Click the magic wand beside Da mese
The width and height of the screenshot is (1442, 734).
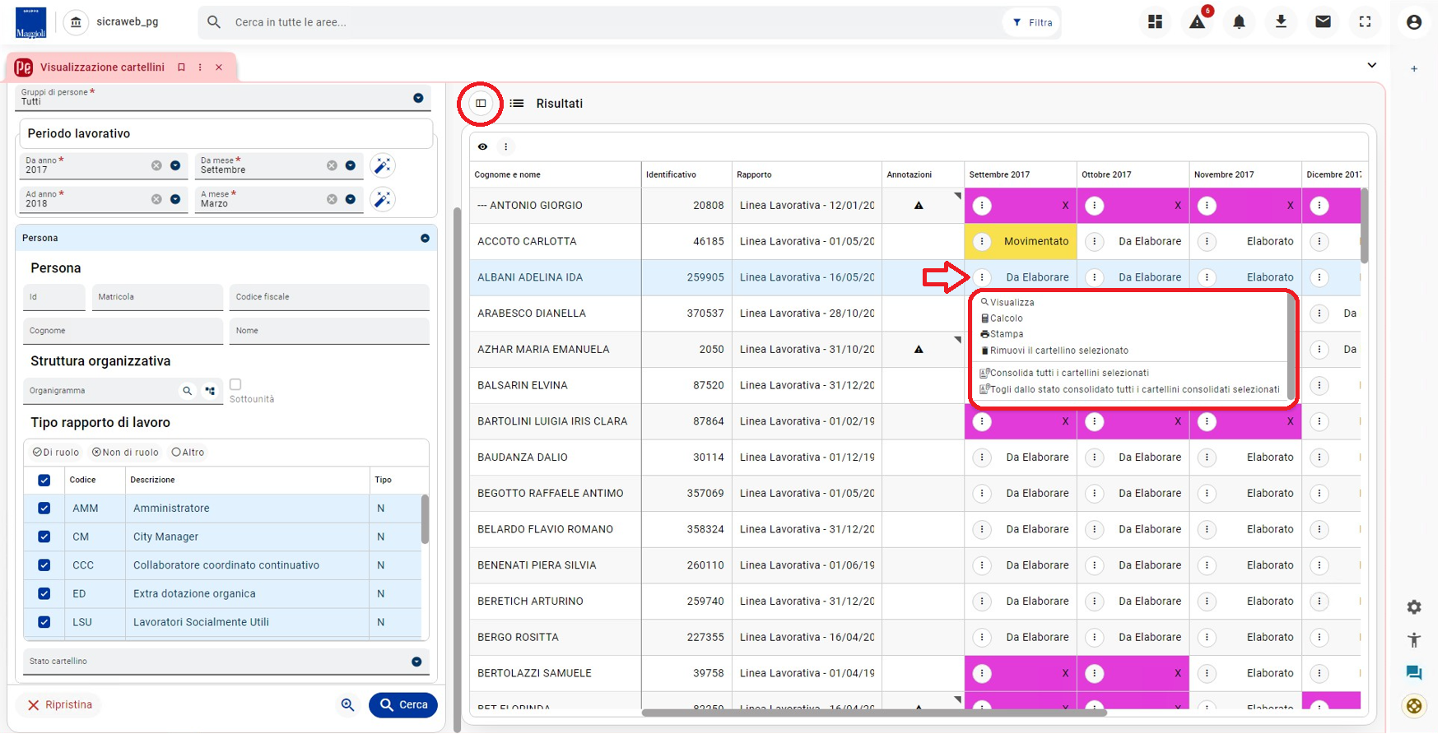coord(383,165)
